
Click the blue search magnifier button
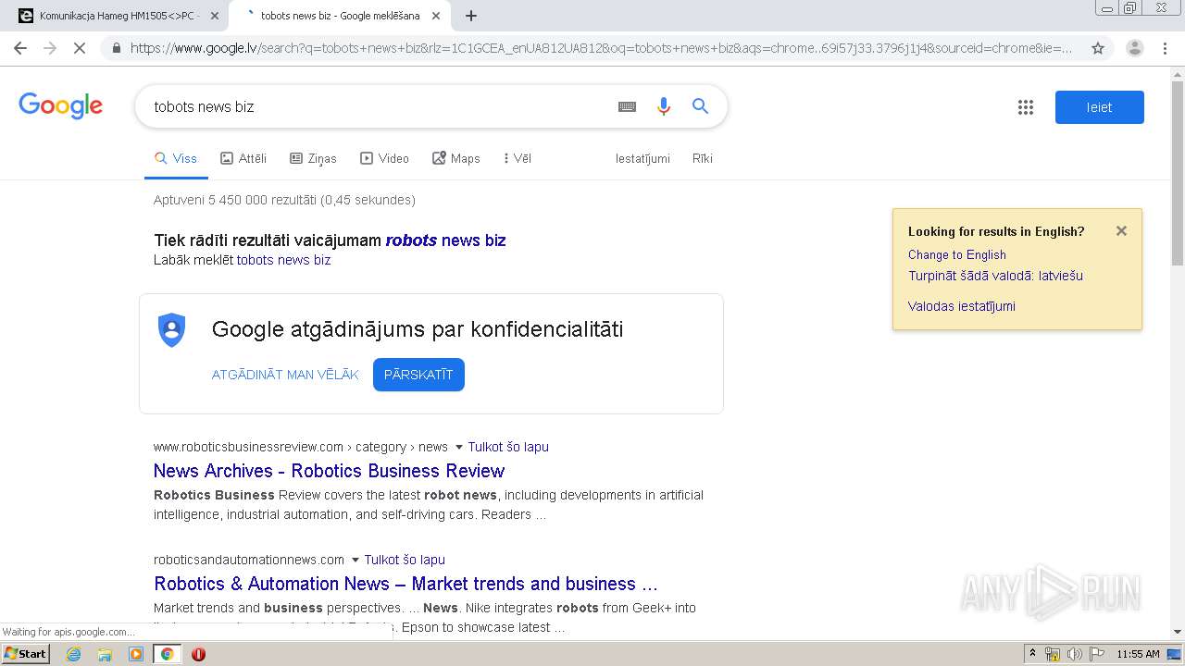(x=700, y=106)
